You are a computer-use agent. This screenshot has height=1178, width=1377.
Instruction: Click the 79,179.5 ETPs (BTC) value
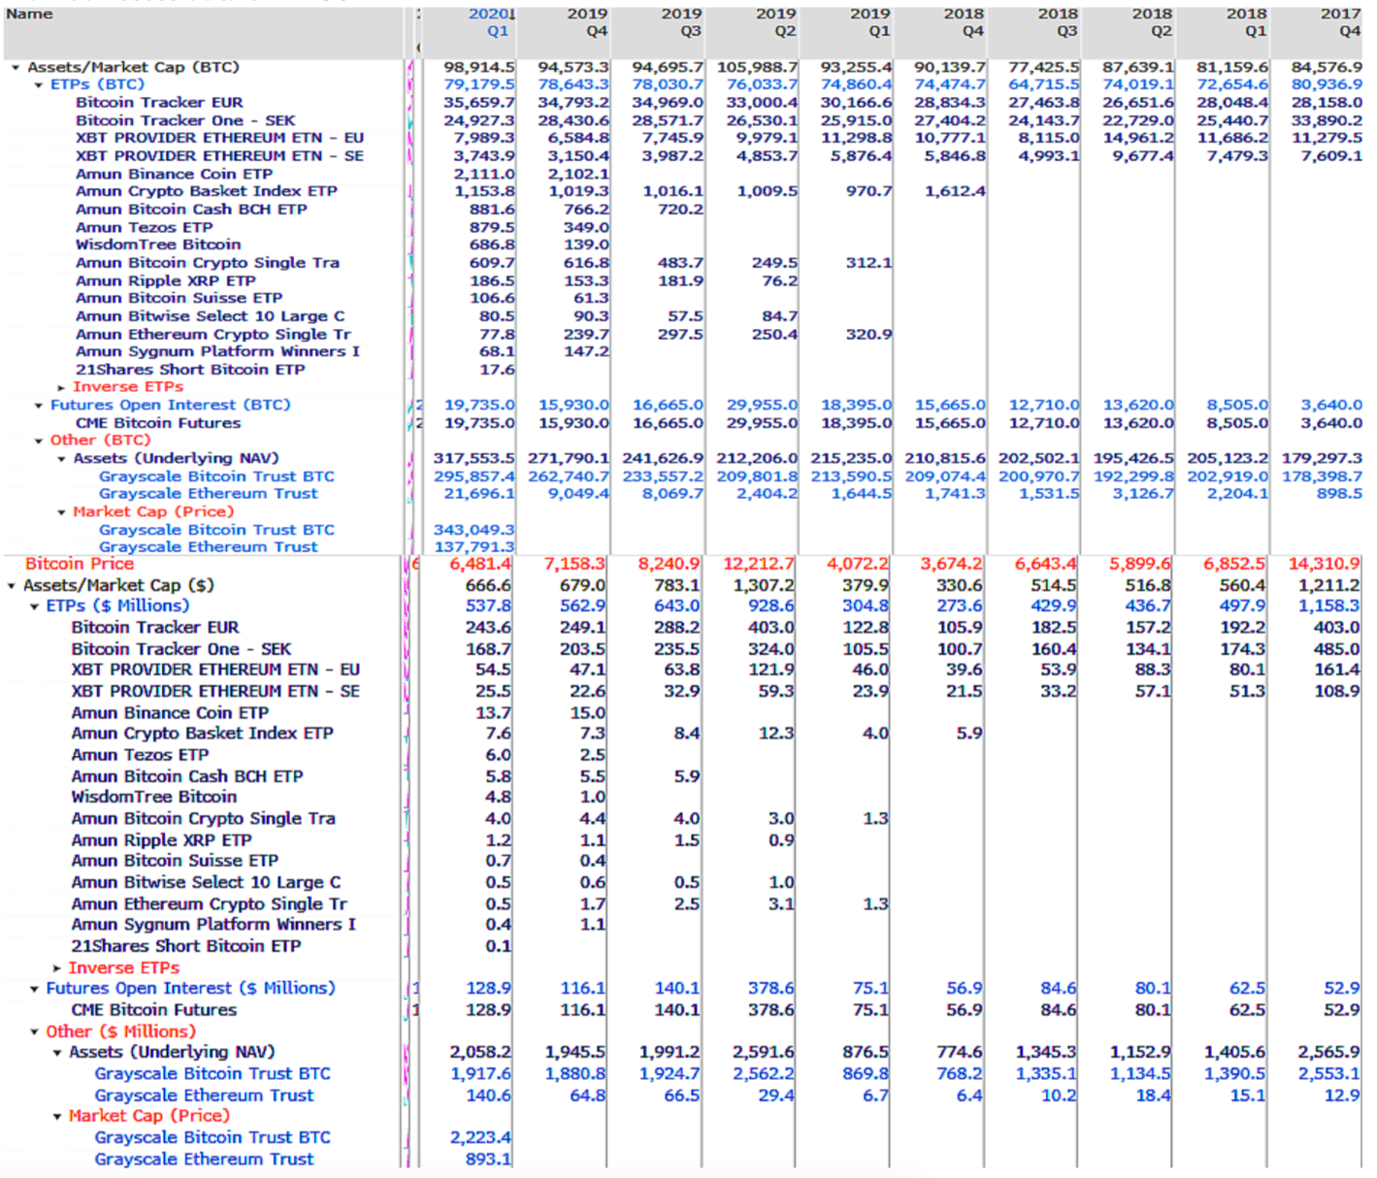pos(479,85)
